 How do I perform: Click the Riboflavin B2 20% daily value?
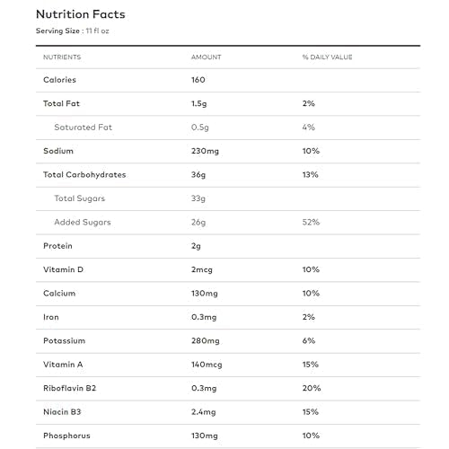pos(312,388)
